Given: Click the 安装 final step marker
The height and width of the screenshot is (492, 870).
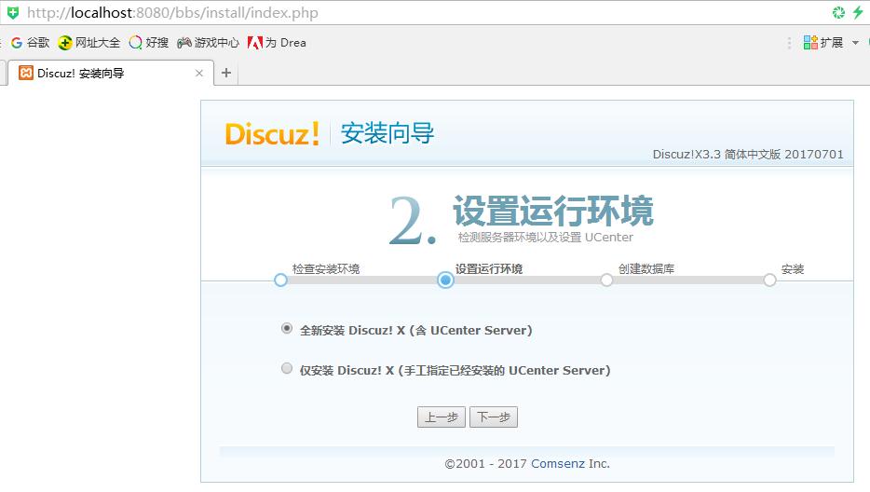Looking at the screenshot, I should click(769, 280).
